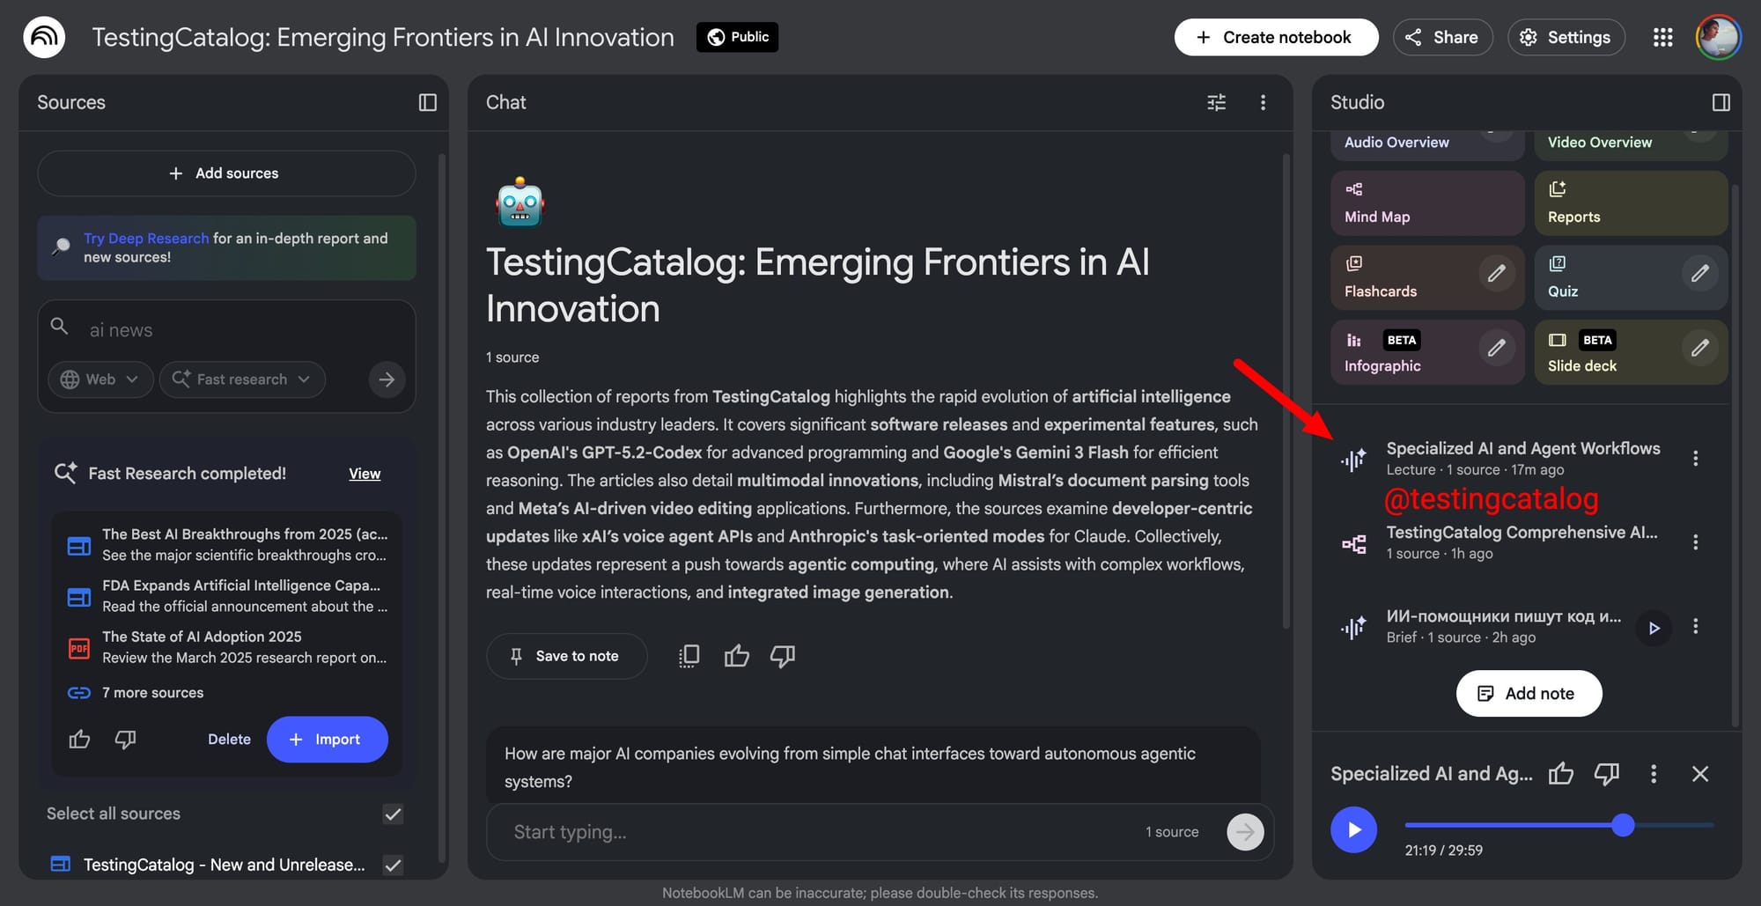Screen dimensions: 1761x906
Task: Copy chat summary to clipboard
Action: pos(689,656)
